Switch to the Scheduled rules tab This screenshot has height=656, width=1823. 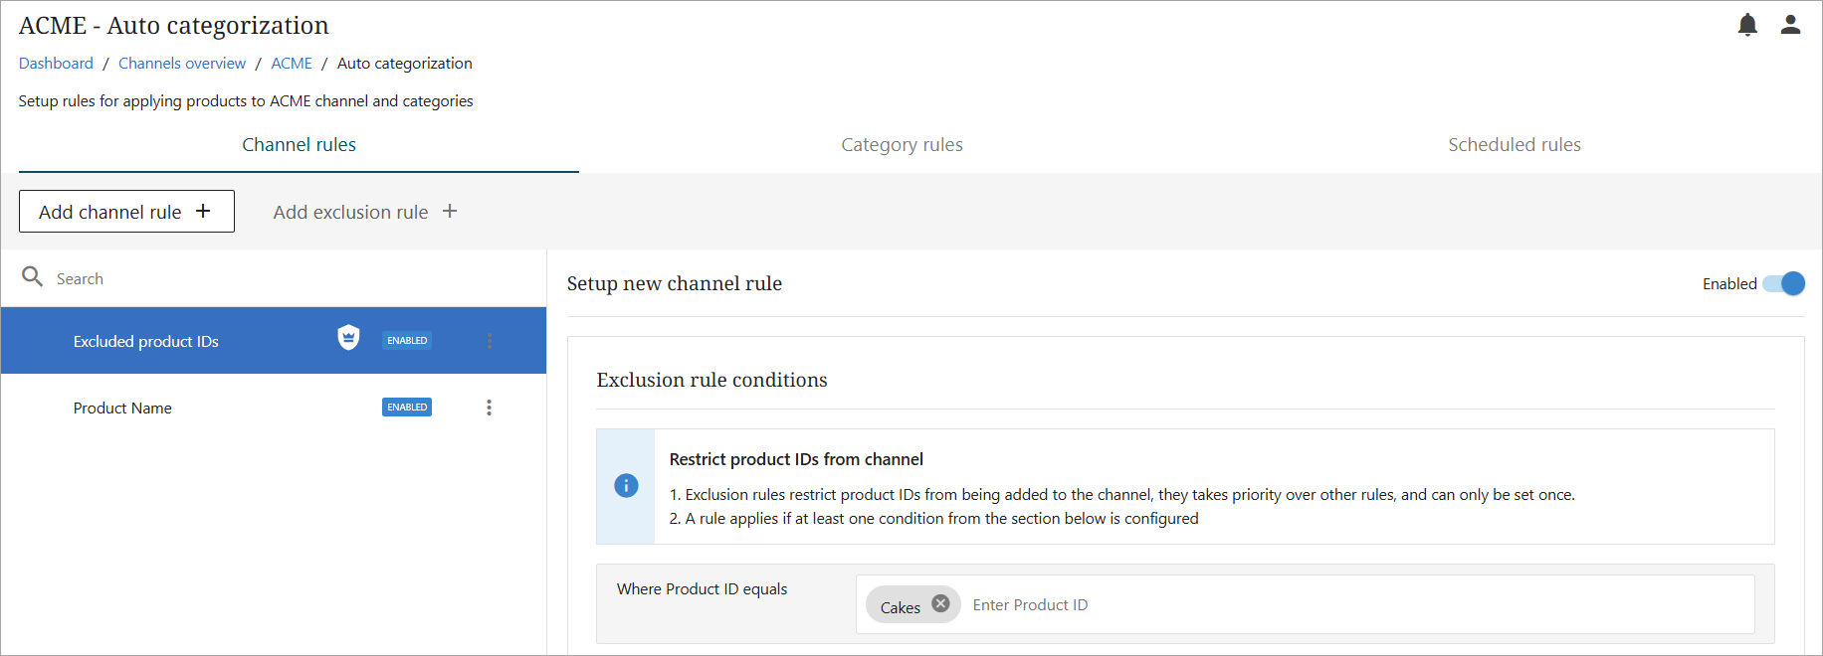1514,145
